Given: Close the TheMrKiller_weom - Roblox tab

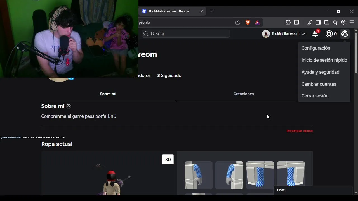Looking at the screenshot, I should pos(202,11).
